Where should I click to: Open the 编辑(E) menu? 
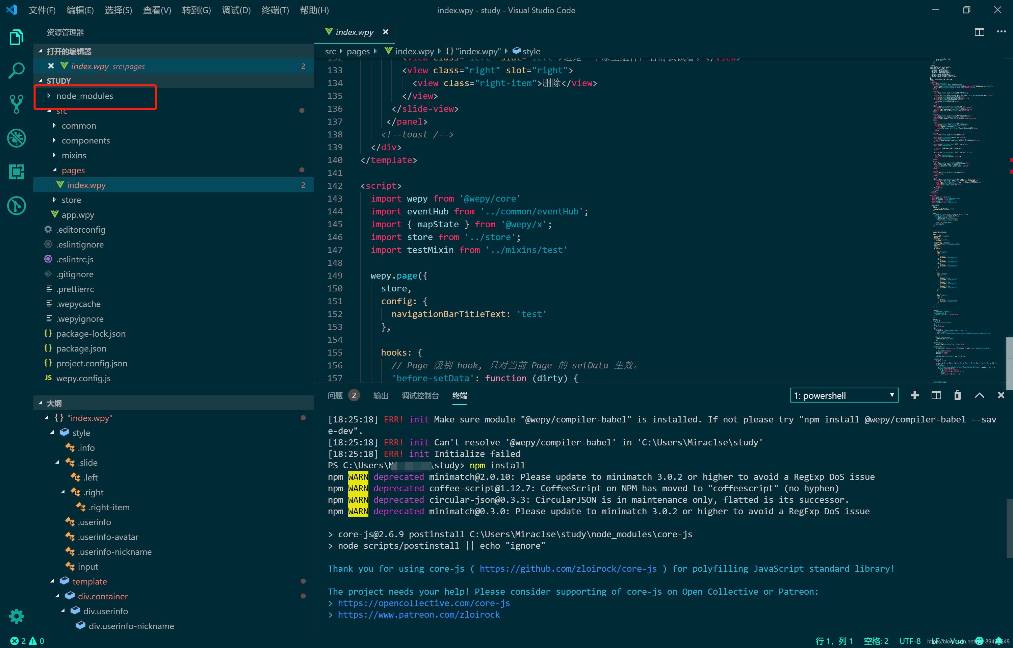pyautogui.click(x=80, y=10)
